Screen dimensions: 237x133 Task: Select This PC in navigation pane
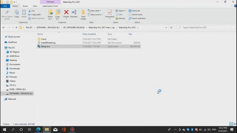coord(11,48)
